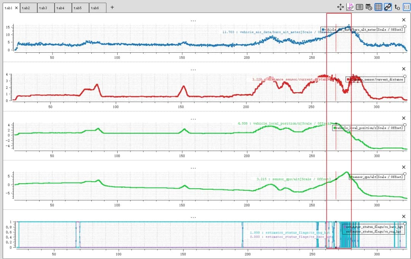The height and width of the screenshot is (259, 411).
Task: Click the legend list icon in toolbar
Action: (359, 7)
